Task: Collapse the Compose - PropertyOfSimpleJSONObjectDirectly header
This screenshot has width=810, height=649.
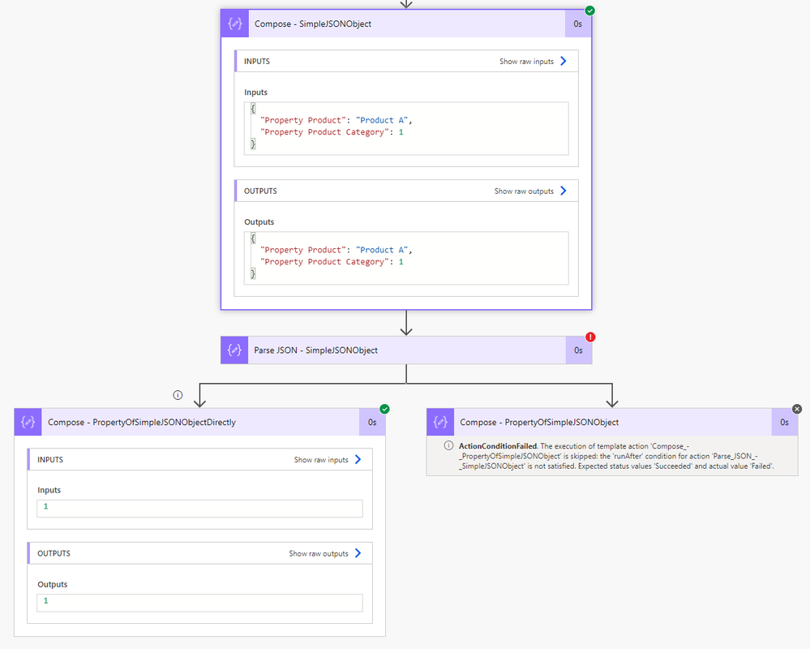Action: pos(203,422)
